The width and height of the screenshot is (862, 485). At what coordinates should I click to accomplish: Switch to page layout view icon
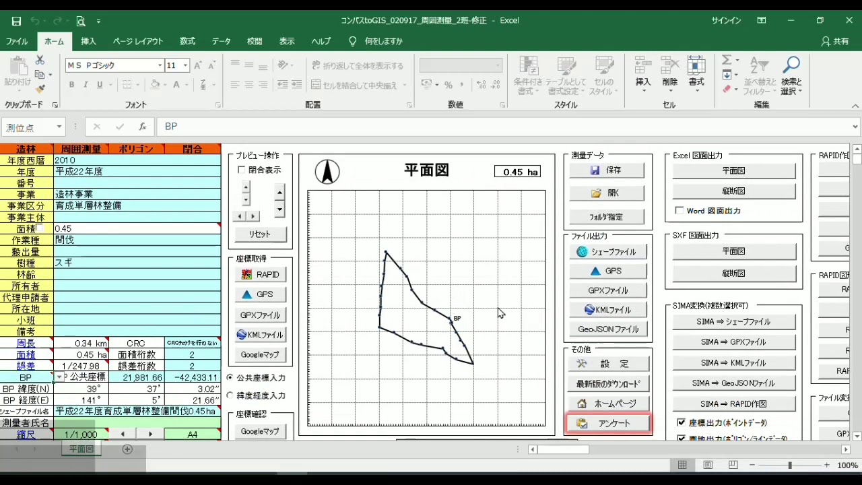pyautogui.click(x=708, y=465)
